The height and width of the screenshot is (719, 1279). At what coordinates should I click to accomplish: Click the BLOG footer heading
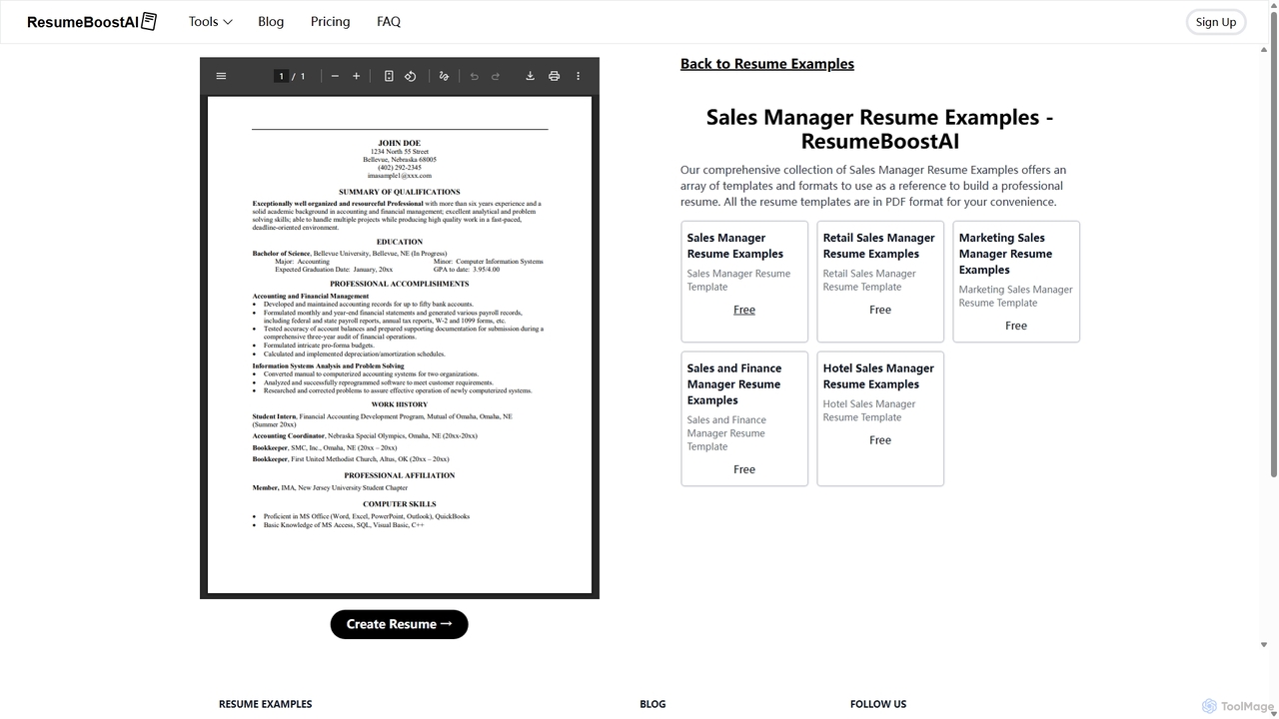pyautogui.click(x=652, y=704)
